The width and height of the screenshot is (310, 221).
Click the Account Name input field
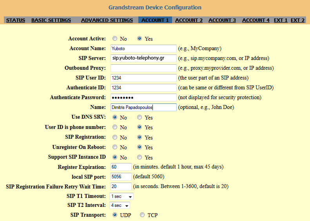tap(143, 49)
